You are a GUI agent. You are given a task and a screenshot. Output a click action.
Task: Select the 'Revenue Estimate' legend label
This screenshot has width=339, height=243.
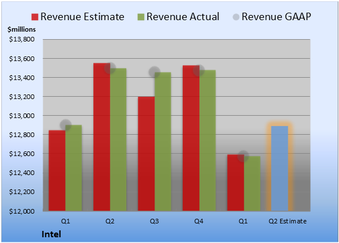coord(82,17)
